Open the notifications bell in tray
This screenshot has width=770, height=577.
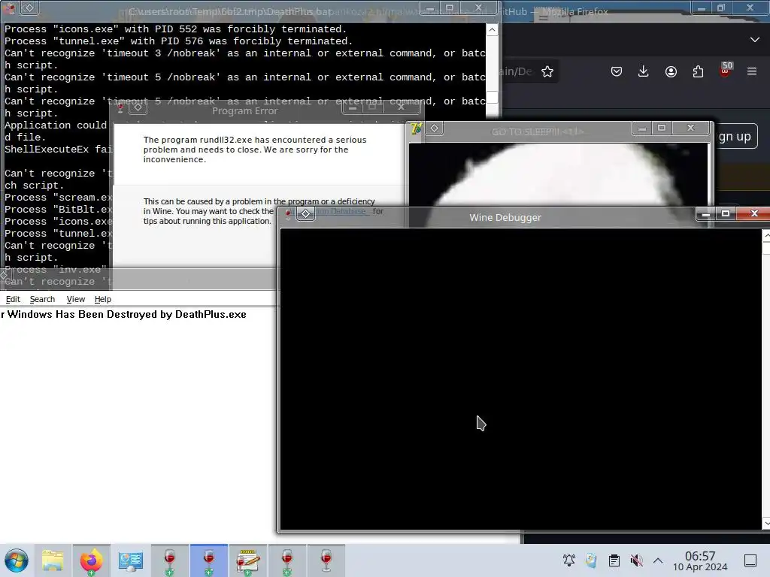click(569, 560)
